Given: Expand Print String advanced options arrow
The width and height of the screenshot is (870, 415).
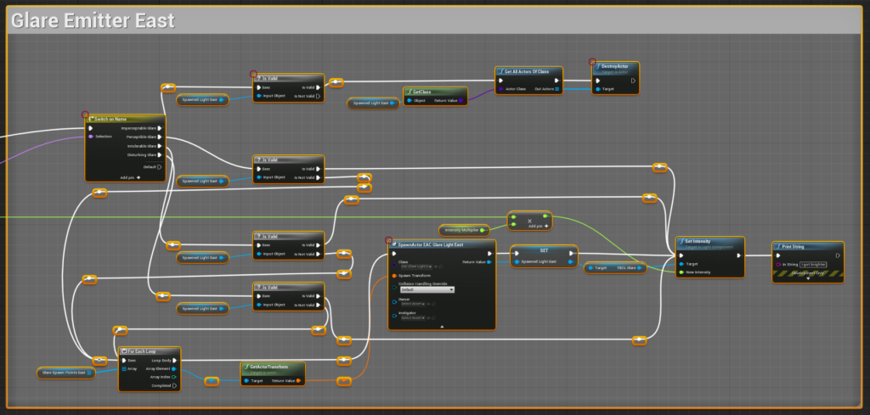Looking at the screenshot, I should point(808,278).
